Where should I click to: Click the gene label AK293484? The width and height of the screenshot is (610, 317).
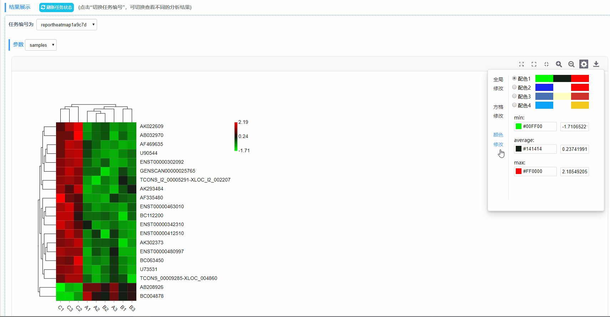(152, 189)
